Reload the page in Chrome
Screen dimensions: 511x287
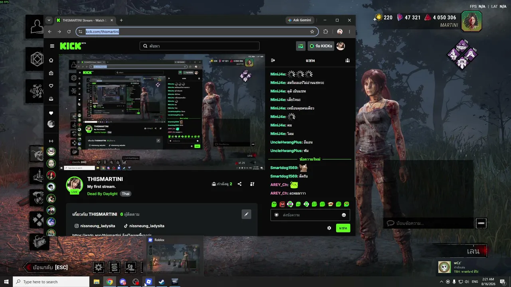click(69, 31)
